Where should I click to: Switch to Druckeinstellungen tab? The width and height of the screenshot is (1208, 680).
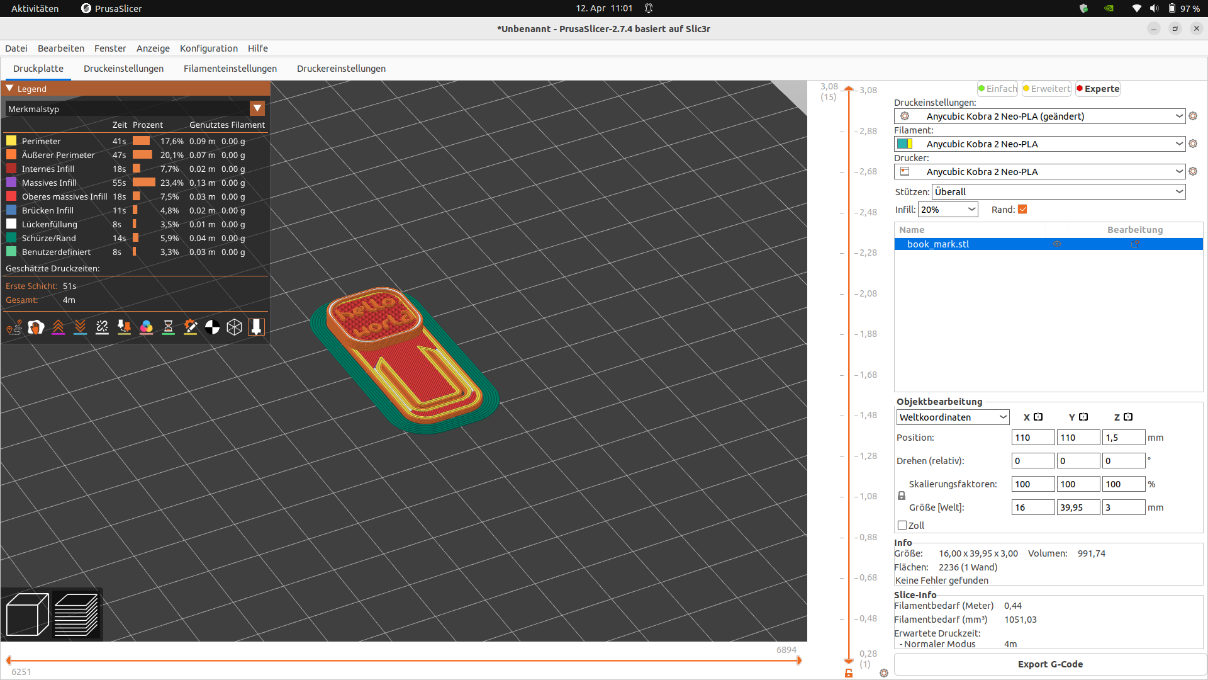[123, 69]
